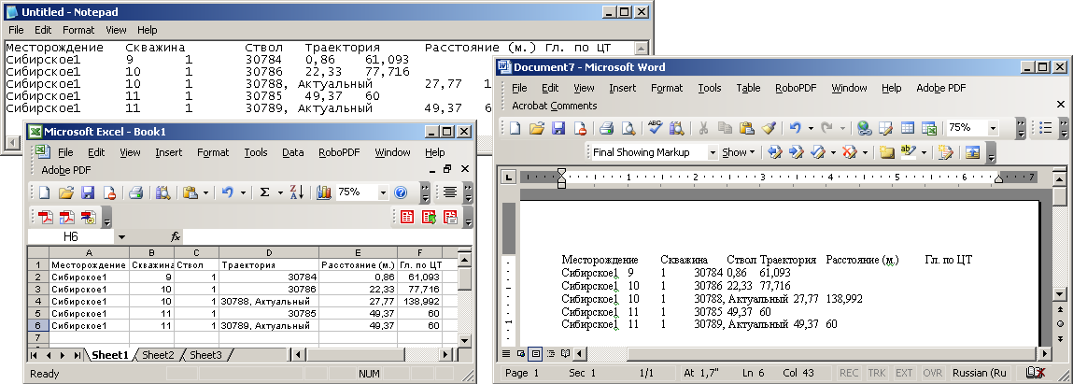Select cell D4 containing 30788, Актуальный

pyautogui.click(x=269, y=302)
